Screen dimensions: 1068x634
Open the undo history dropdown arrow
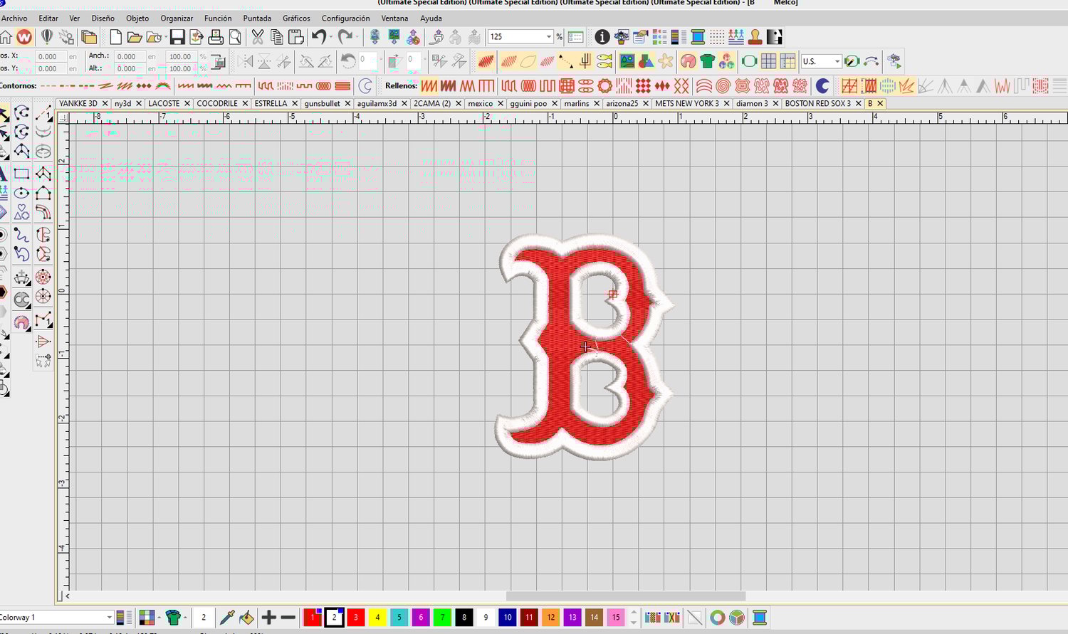pyautogui.click(x=330, y=37)
